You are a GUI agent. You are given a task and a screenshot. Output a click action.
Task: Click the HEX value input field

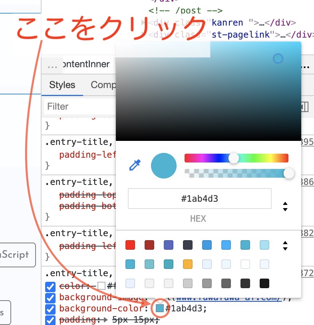[200, 199]
